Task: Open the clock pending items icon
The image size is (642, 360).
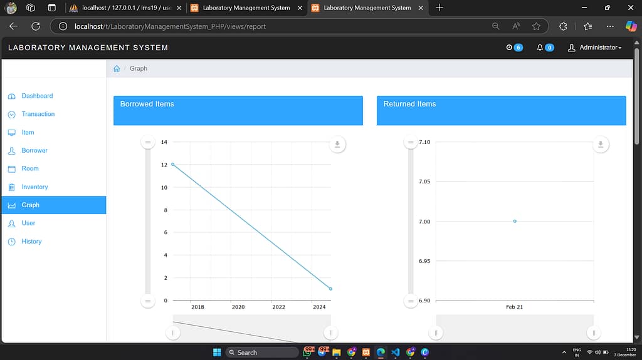Action: (509, 48)
